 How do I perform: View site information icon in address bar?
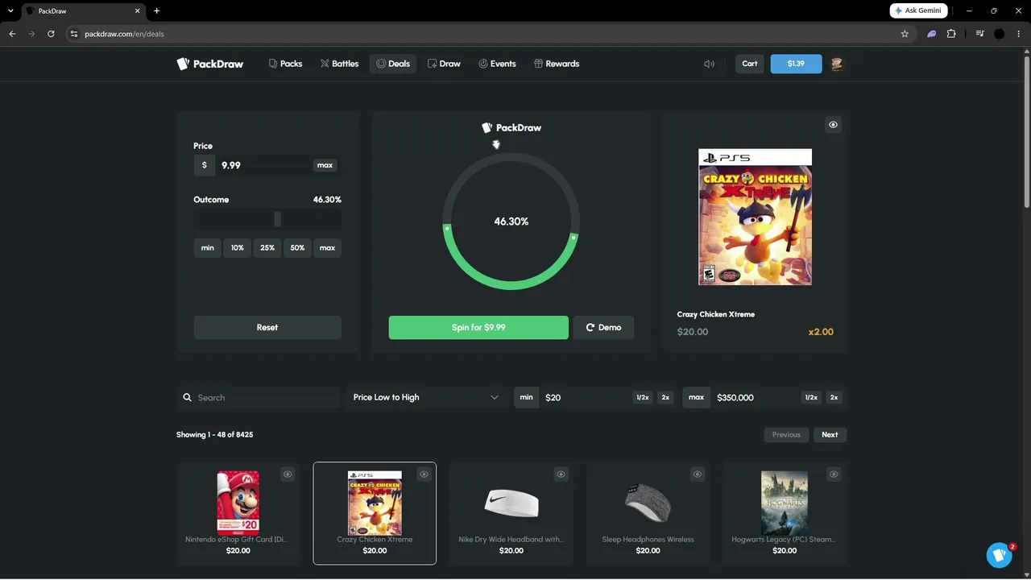click(x=73, y=34)
